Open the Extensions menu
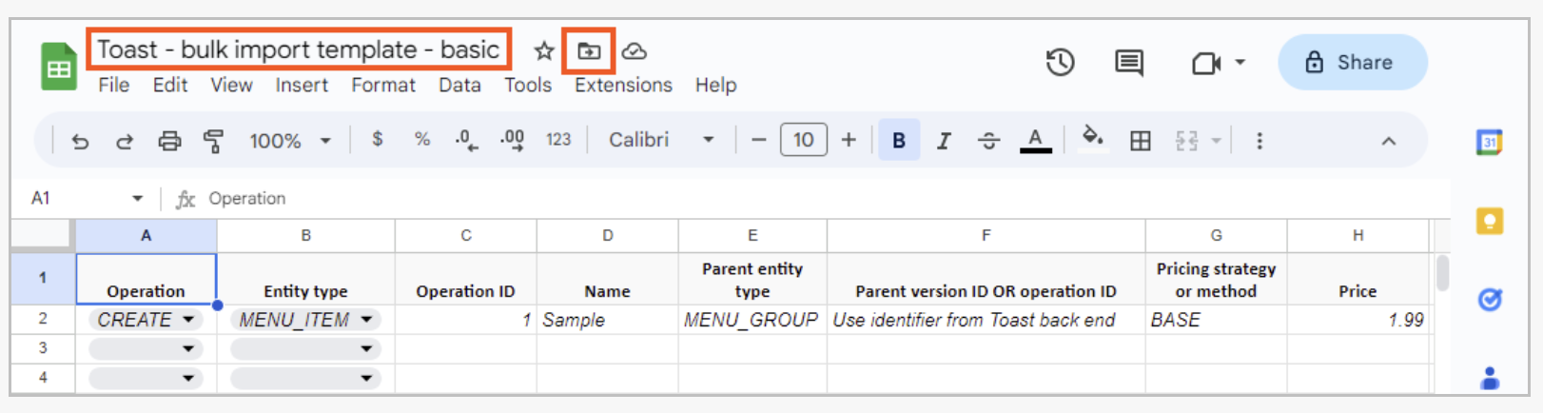 (623, 85)
